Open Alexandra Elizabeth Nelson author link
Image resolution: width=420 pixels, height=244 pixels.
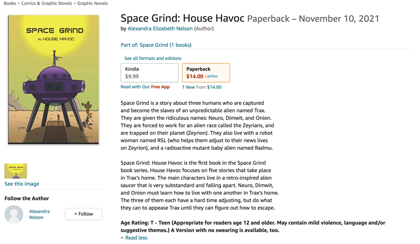pyautogui.click(x=160, y=29)
